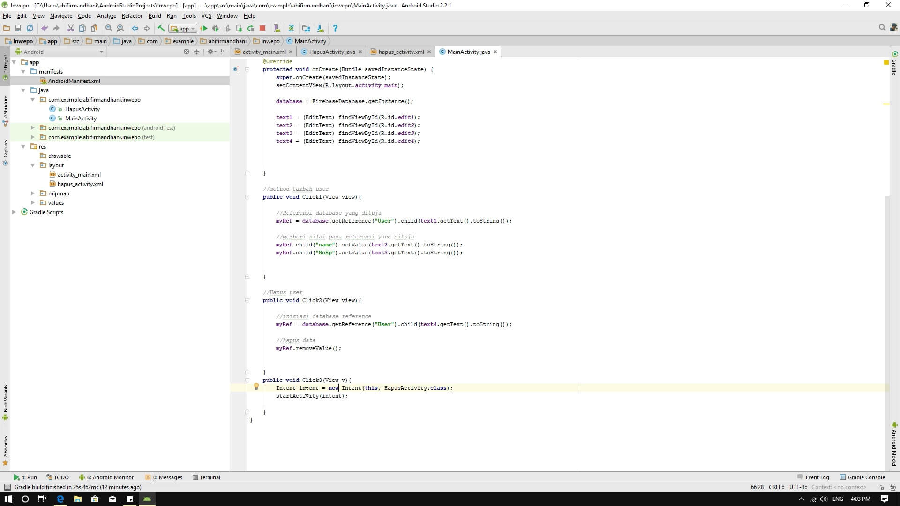The height and width of the screenshot is (506, 900).
Task: Open the app run configuration dropdown
Action: click(x=183, y=29)
